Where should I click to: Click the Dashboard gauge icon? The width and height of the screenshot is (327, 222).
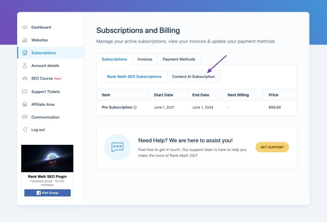[25, 27]
